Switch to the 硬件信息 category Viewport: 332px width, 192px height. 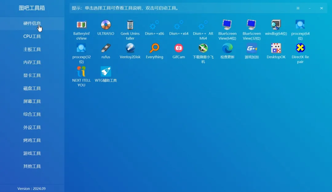(x=32, y=23)
